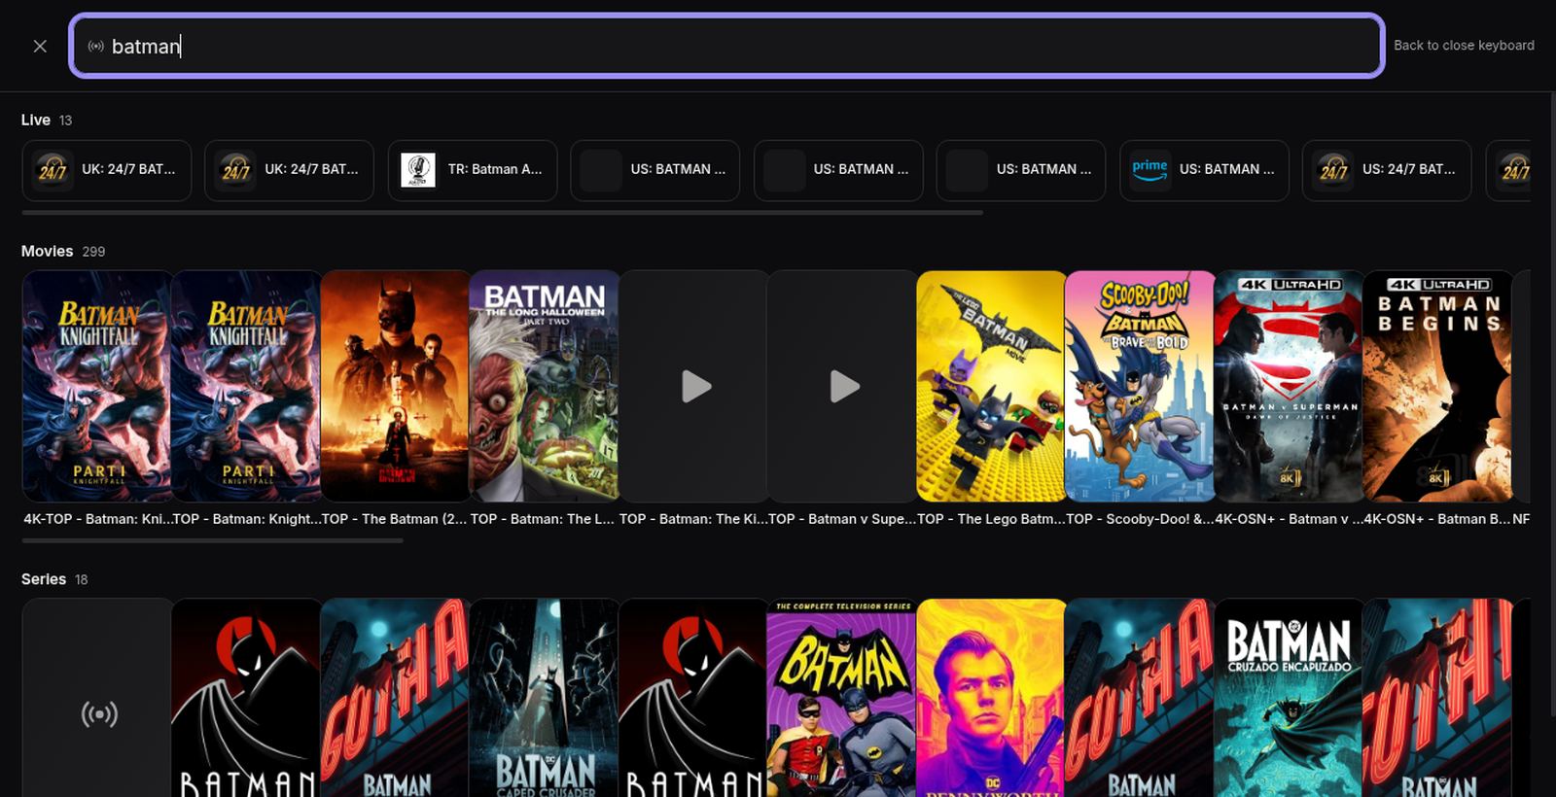Image resolution: width=1556 pixels, height=797 pixels.
Task: Play TOP - Batman v Supe... placeholder movie
Action: click(x=842, y=386)
